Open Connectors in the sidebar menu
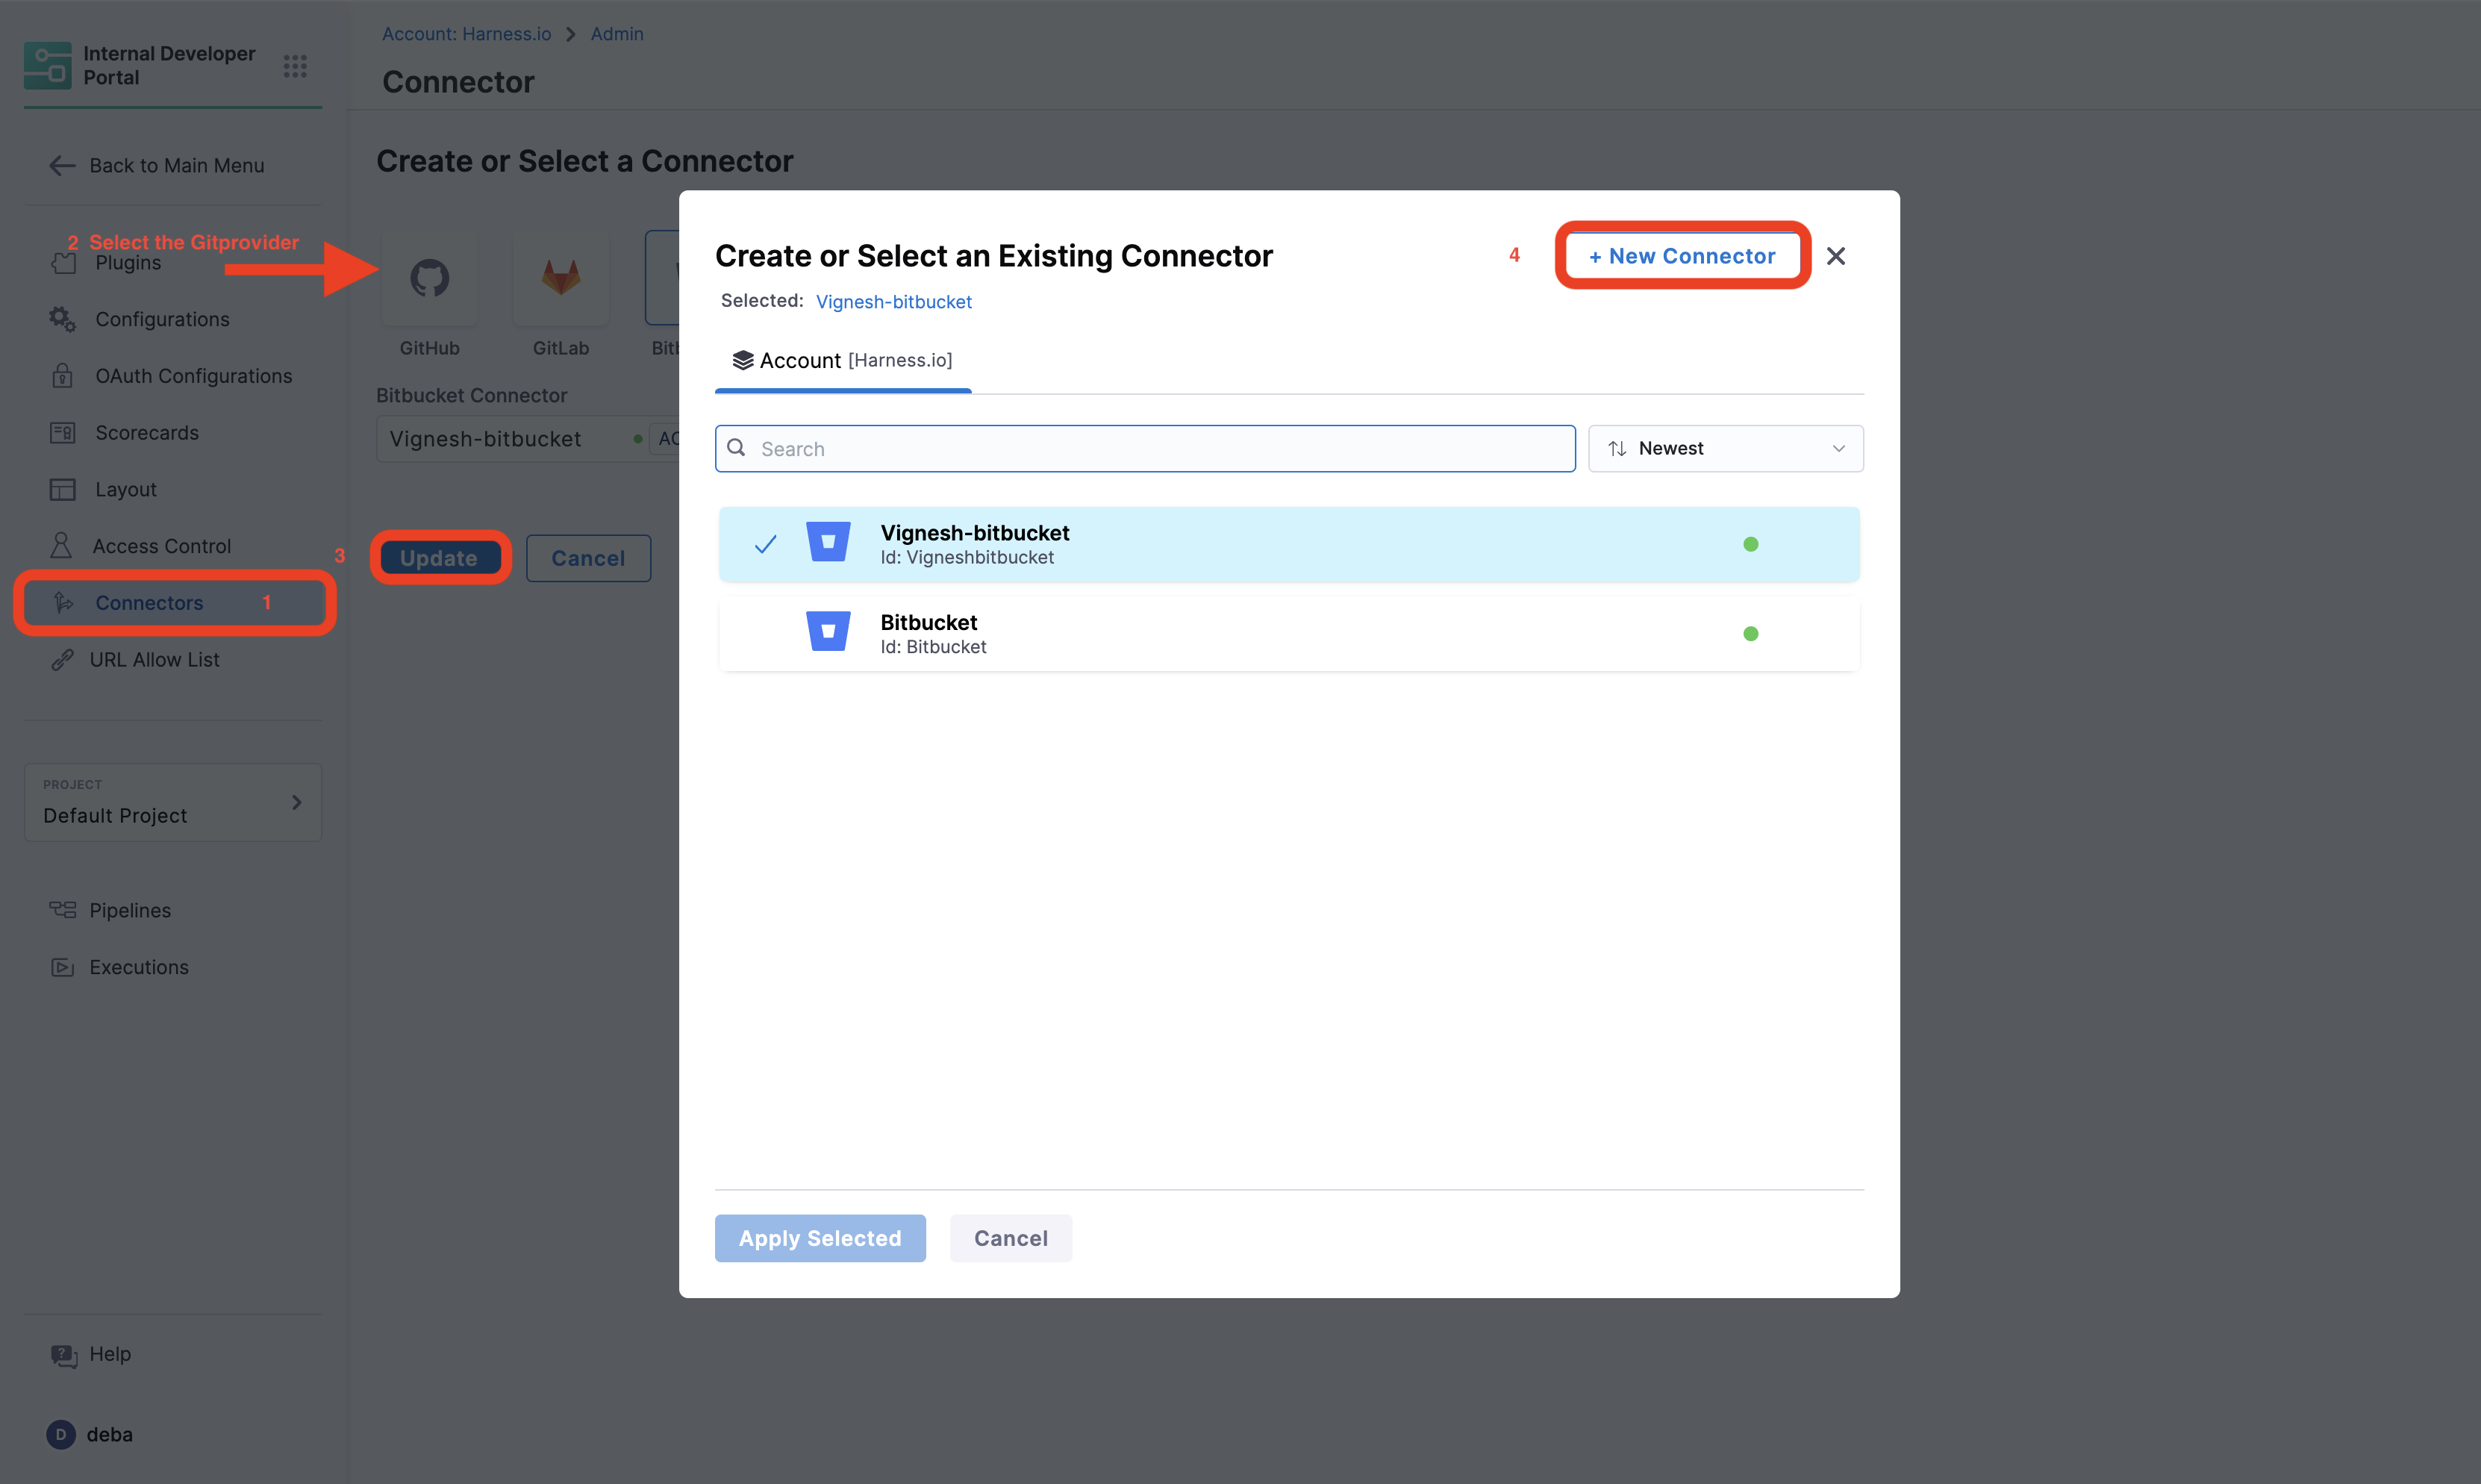Image resolution: width=2481 pixels, height=1484 pixels. 149,603
